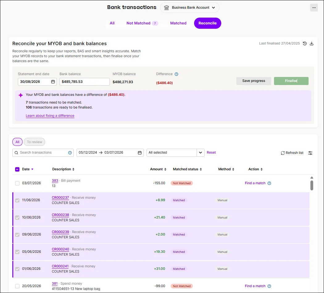Click help icon beside 03/07/2026 Find a match
Screen dimensions: 324x293
coord(269,183)
